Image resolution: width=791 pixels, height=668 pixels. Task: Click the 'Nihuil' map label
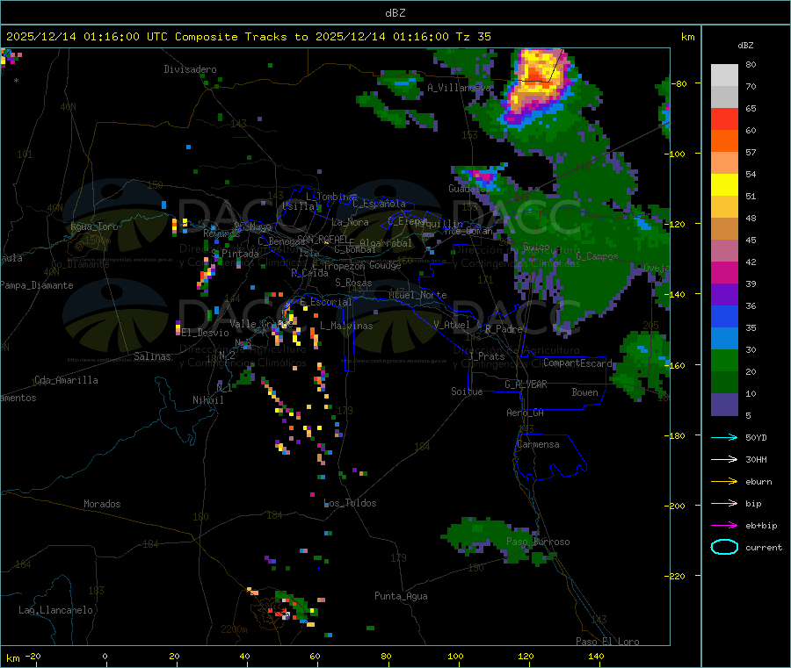pos(207,400)
